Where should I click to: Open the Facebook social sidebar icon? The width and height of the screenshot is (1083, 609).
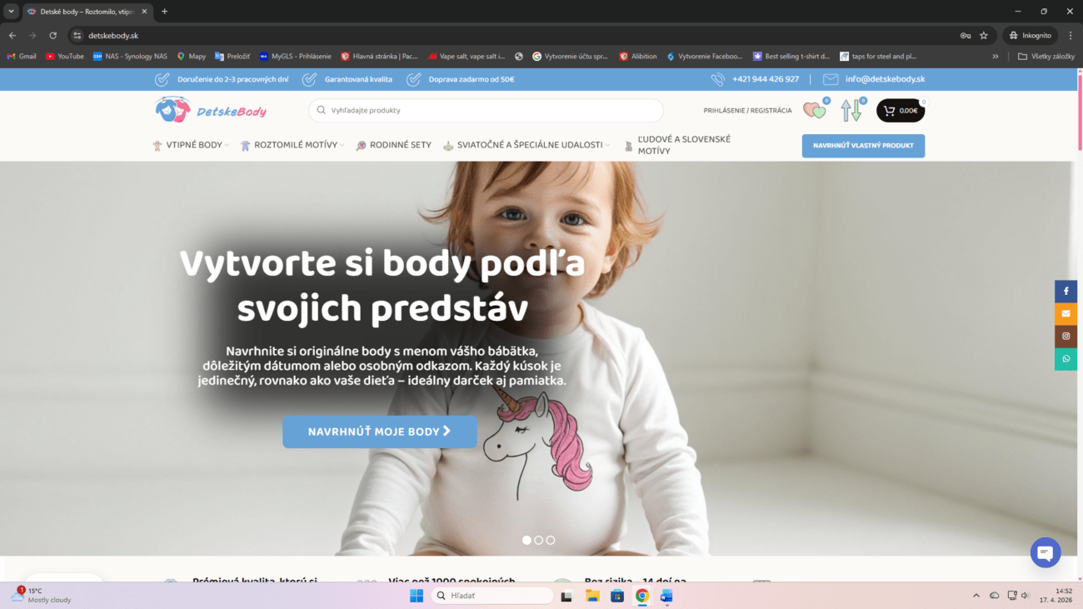coord(1066,292)
